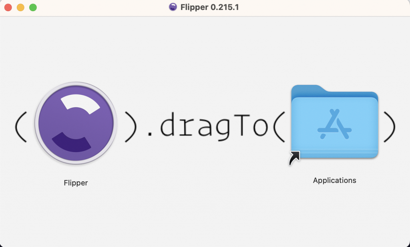Zoom the window with the green button
This screenshot has height=247, width=410.
coord(33,8)
